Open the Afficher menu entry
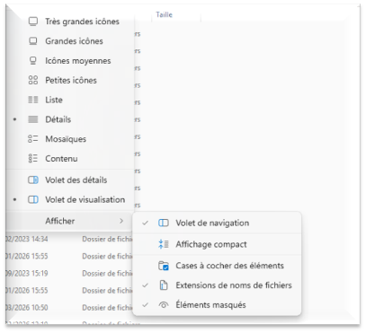This screenshot has width=366, height=333. point(70,221)
